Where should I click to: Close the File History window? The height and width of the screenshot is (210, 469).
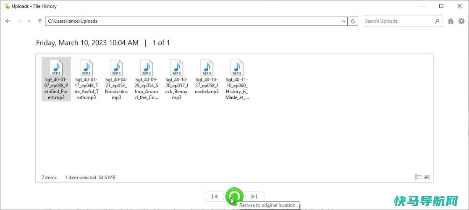pos(459,6)
